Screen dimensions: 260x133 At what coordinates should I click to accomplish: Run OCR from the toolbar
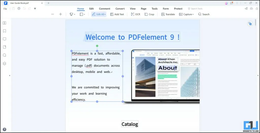click(136, 14)
